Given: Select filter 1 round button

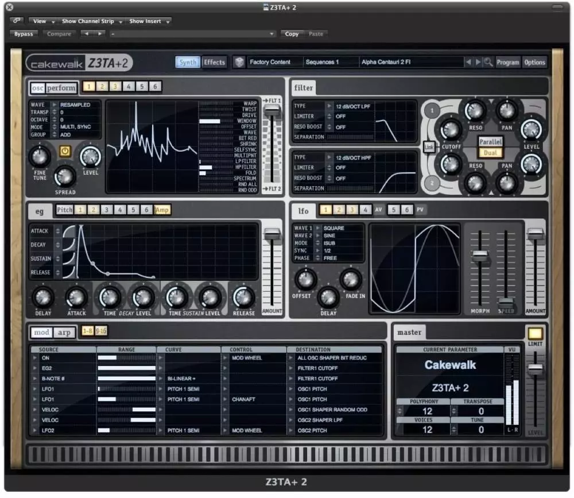Looking at the screenshot, I should pyautogui.click(x=432, y=110).
